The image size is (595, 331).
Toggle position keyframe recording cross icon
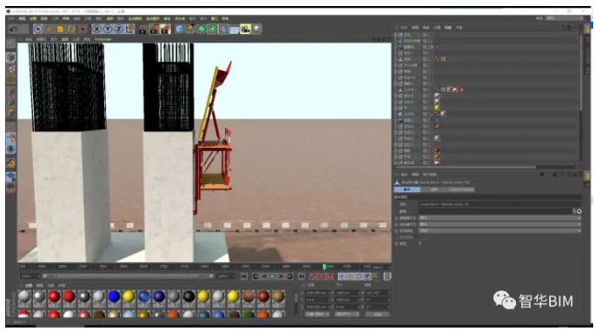(x=341, y=276)
